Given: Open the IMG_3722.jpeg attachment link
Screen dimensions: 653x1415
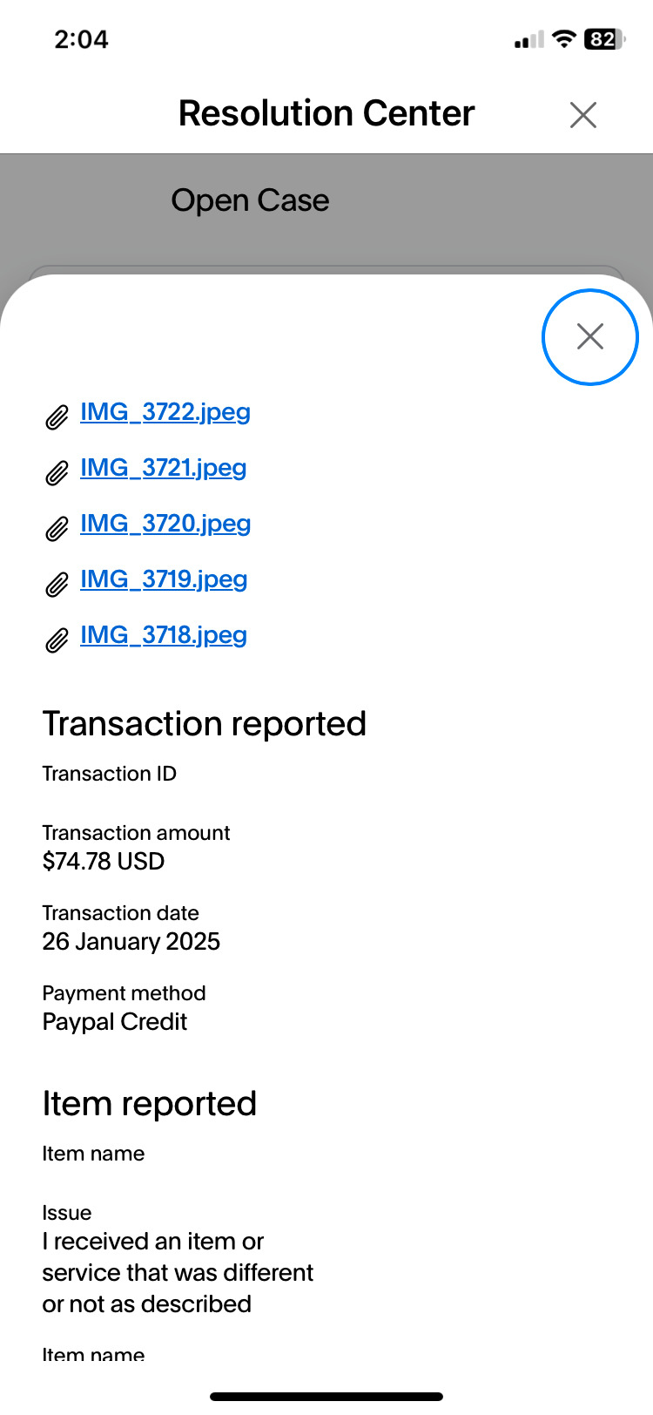Looking at the screenshot, I should coord(165,412).
